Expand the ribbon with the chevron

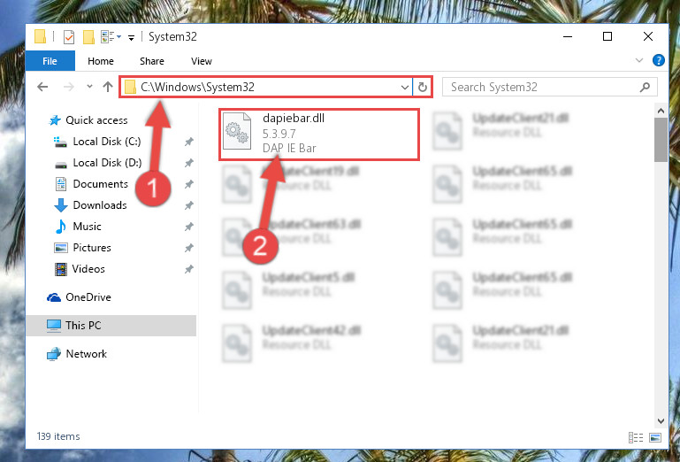click(x=639, y=60)
